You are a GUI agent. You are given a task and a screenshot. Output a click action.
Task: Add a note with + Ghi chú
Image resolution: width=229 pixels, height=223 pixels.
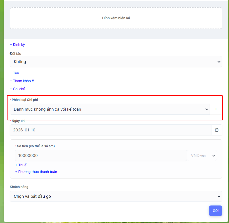[x=18, y=89]
